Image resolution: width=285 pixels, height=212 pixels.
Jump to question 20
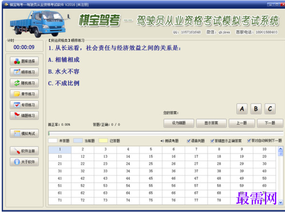pos(264,157)
